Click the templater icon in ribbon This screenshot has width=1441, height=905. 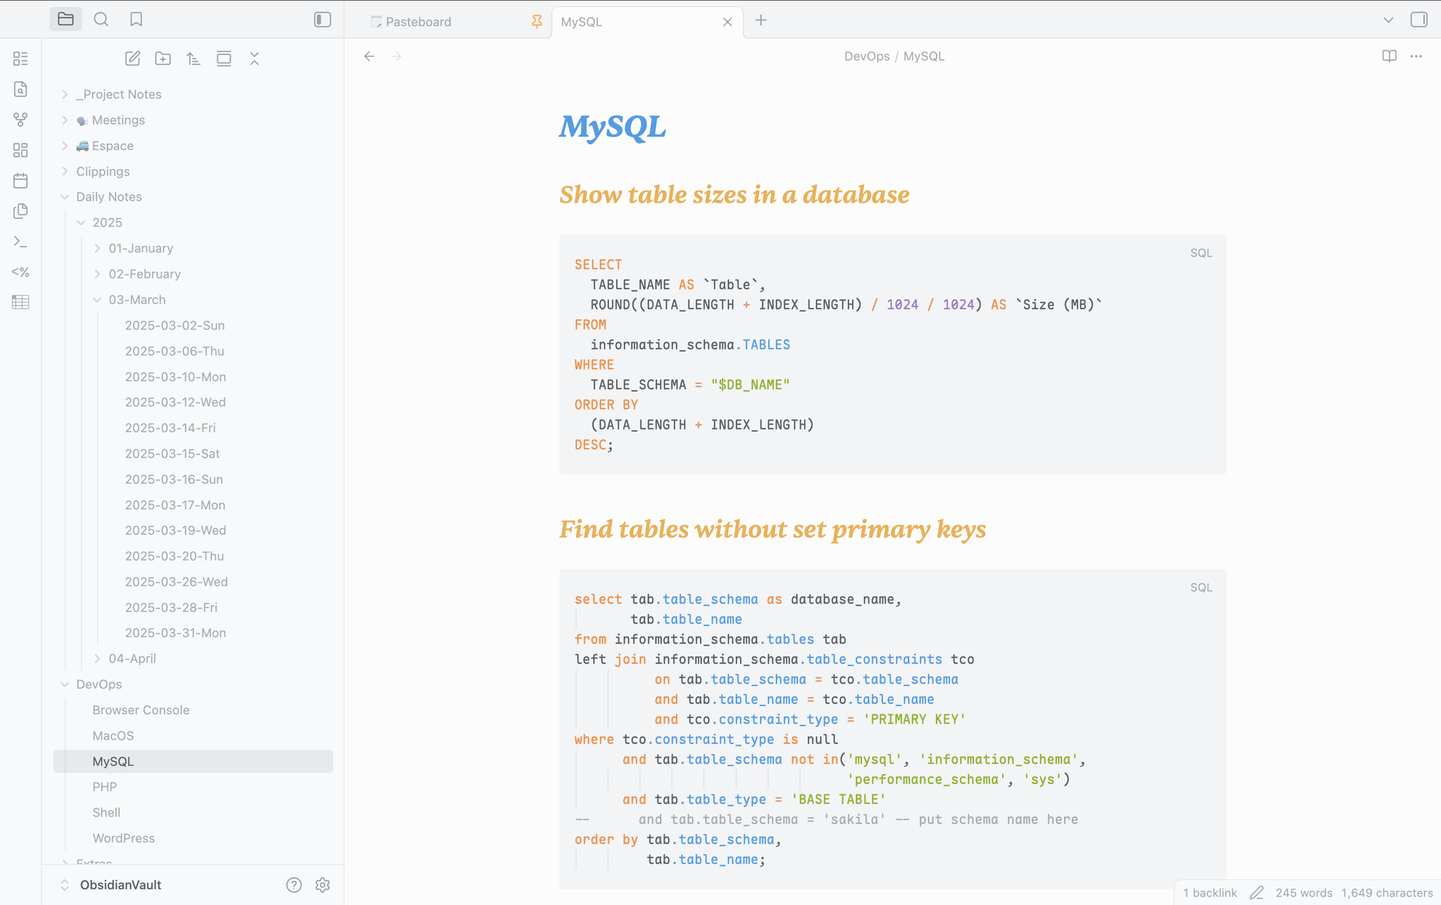click(20, 272)
